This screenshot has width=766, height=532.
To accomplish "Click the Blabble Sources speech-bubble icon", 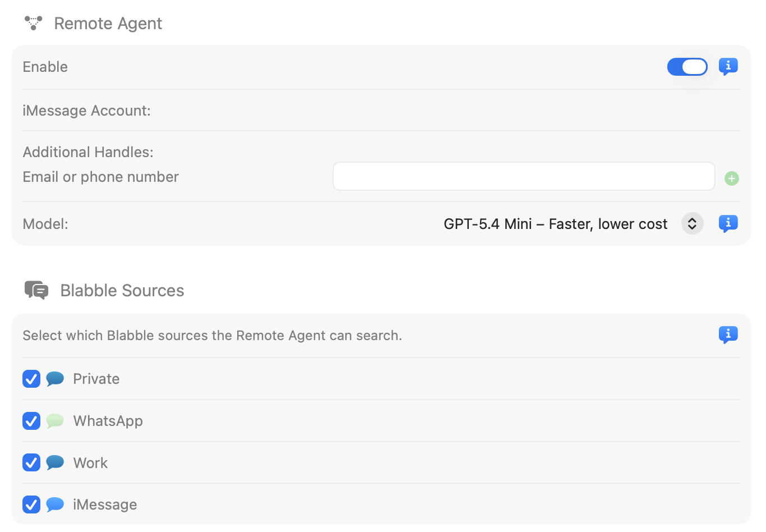I will pos(36,290).
